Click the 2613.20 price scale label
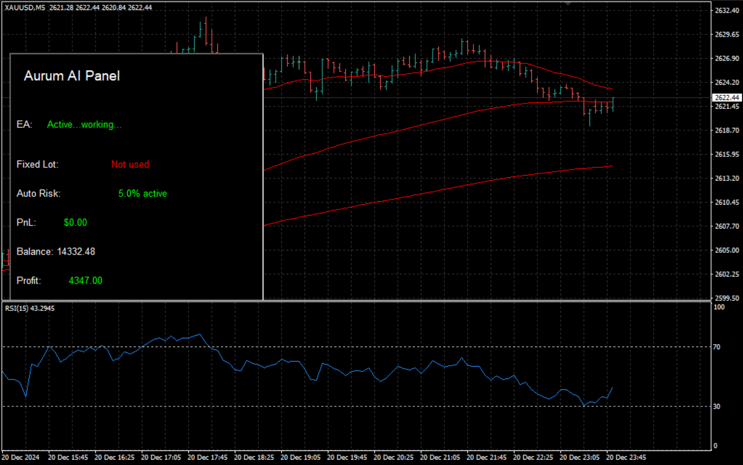 click(726, 178)
